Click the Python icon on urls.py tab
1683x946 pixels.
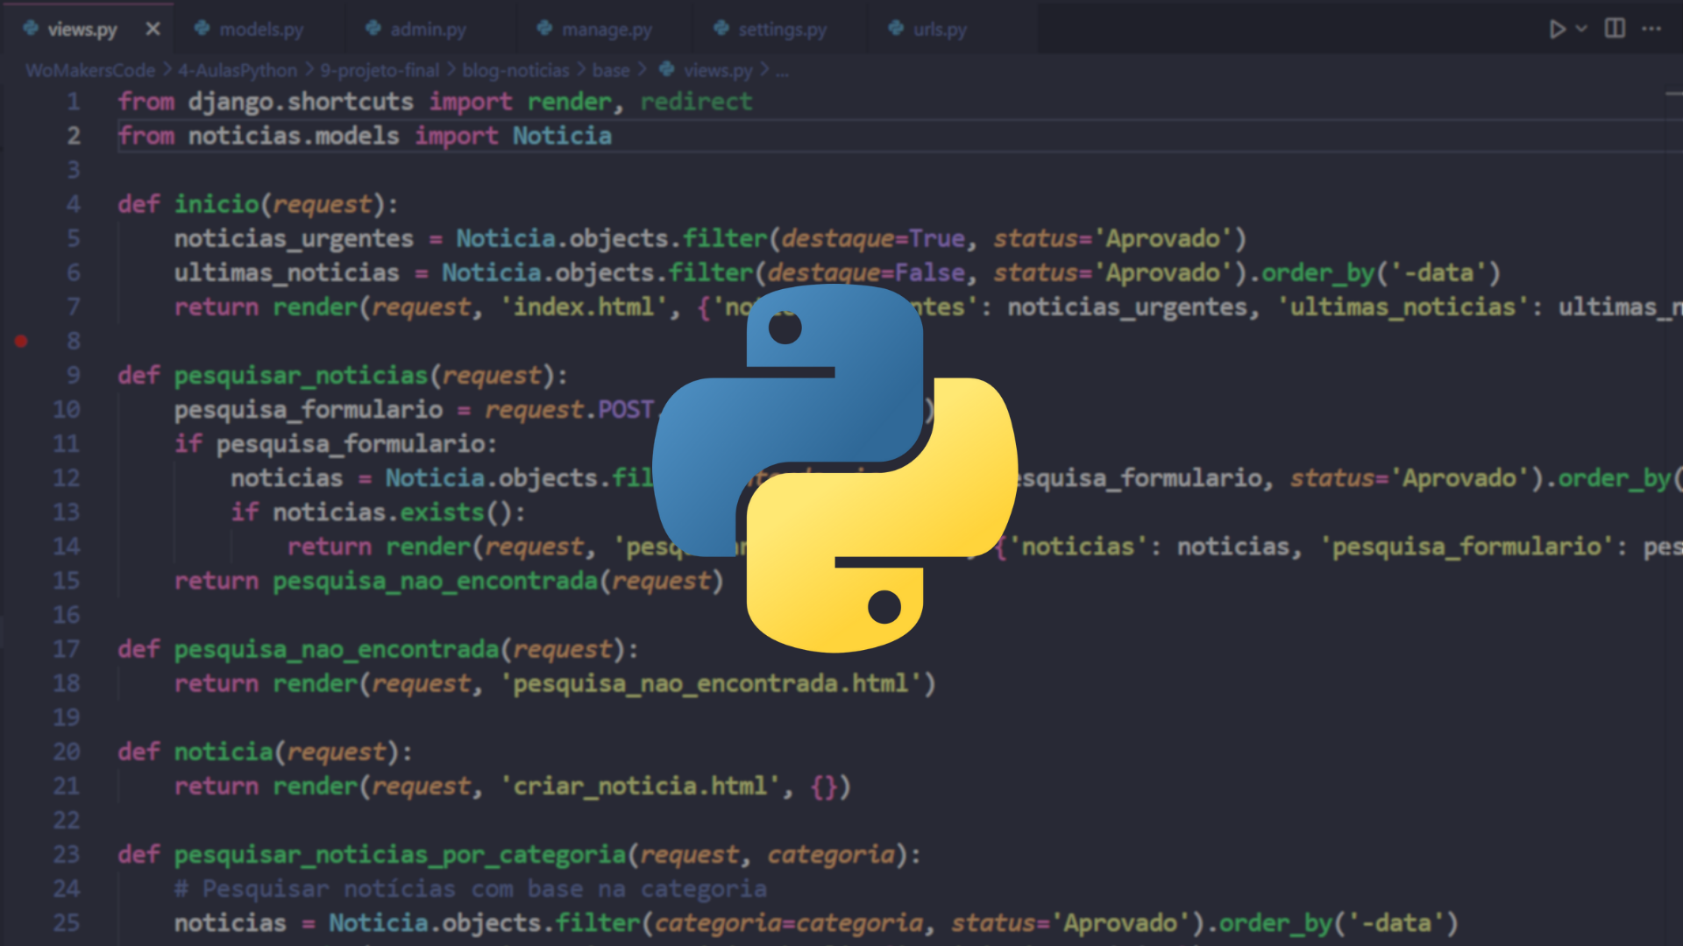(x=896, y=28)
